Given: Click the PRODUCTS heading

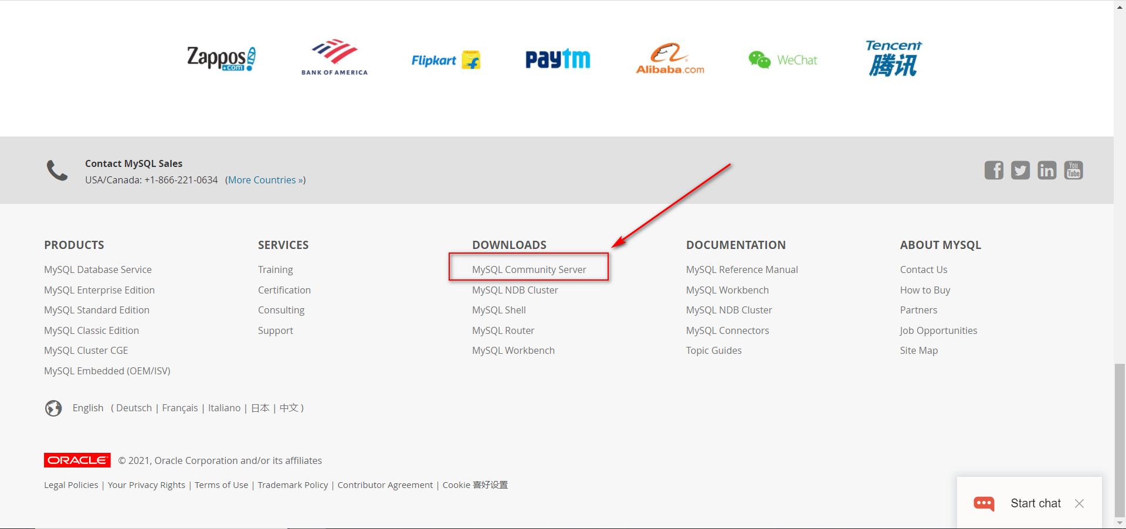Looking at the screenshot, I should pos(74,245).
